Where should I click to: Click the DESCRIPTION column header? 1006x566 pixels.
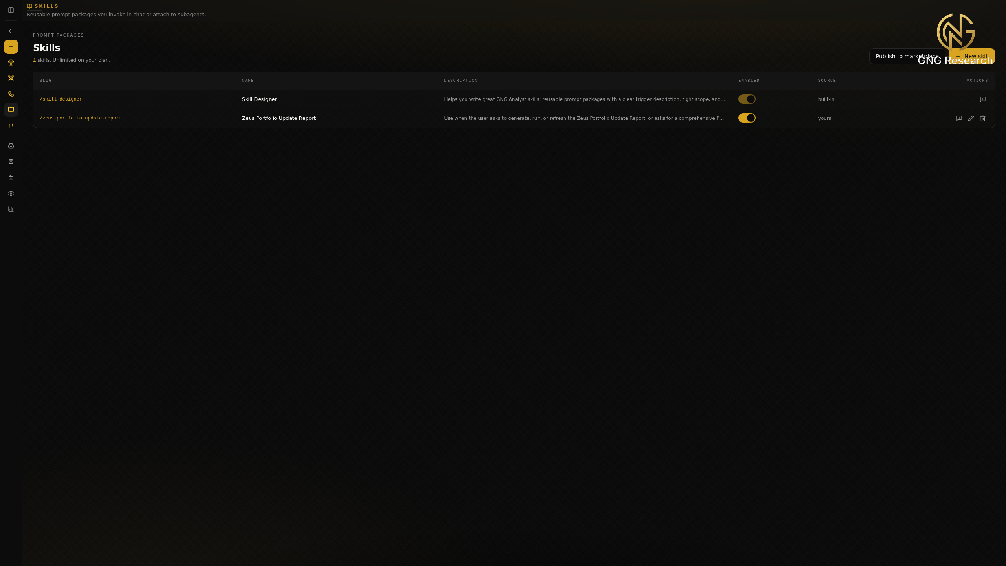click(461, 81)
